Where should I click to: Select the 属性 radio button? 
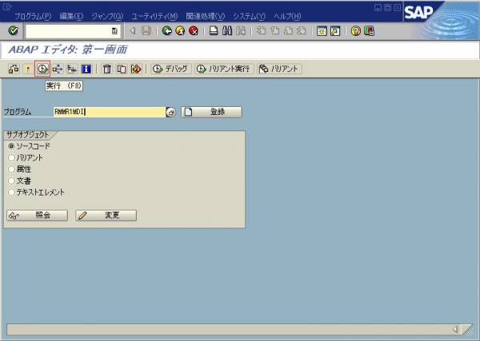tap(11, 169)
